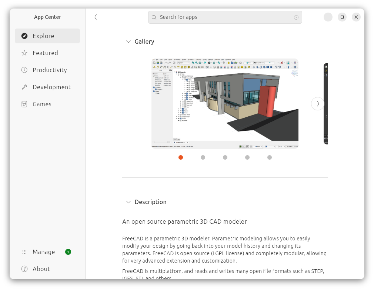Click the Explore compass icon
374x290 pixels.
point(24,36)
